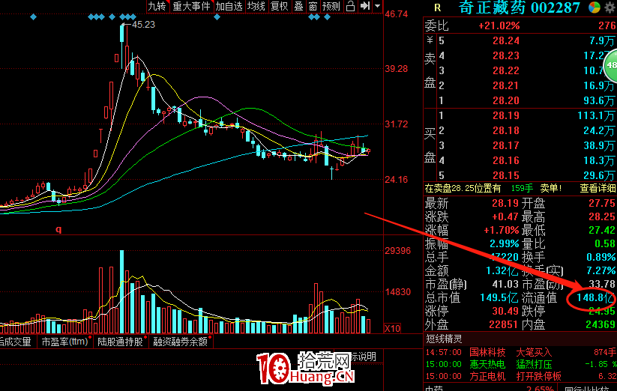Click the 量比 value 0.58

[x=605, y=243]
